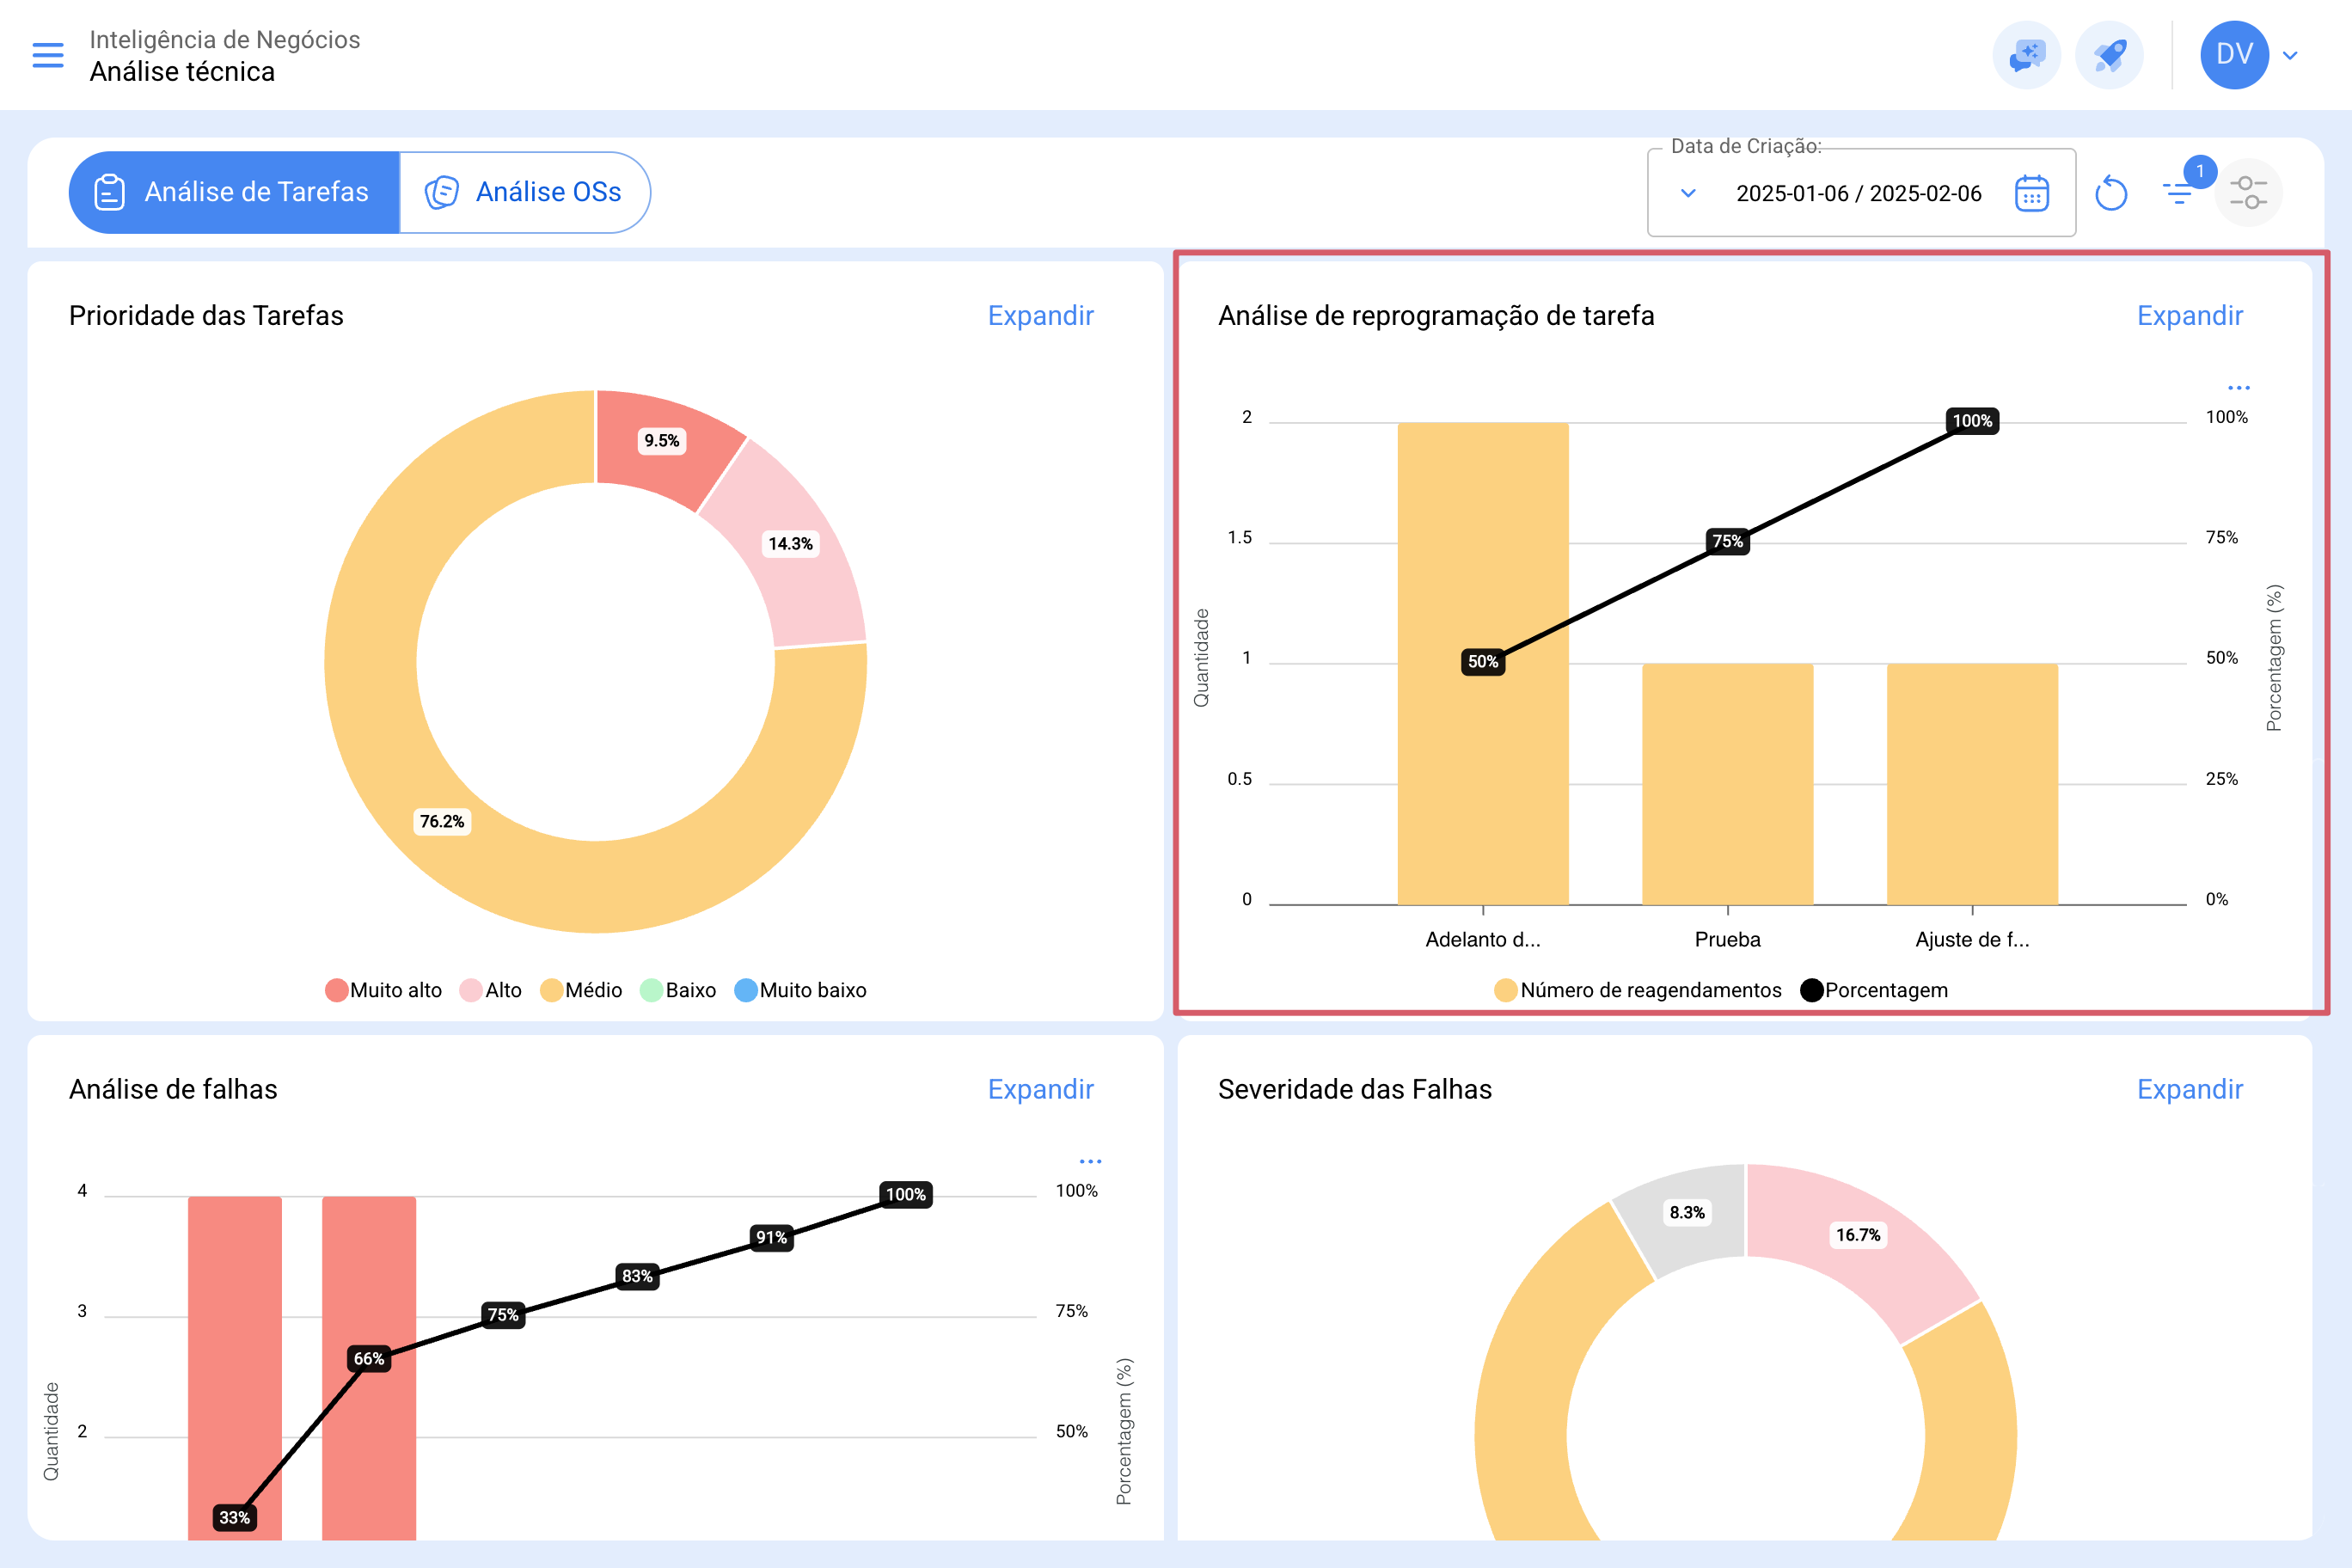Switch to the Análise de Tarefas tab
The width and height of the screenshot is (2352, 1568).
[x=234, y=192]
